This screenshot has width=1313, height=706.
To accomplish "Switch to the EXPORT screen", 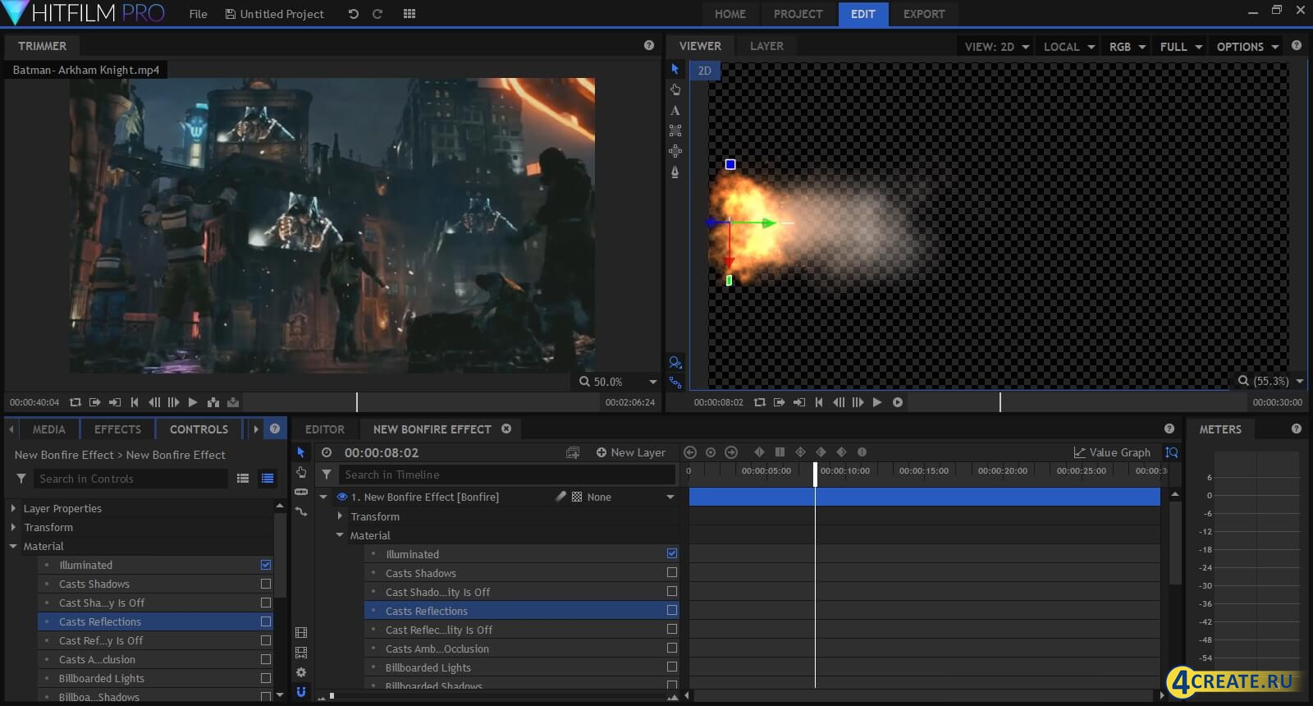I will click(x=923, y=14).
